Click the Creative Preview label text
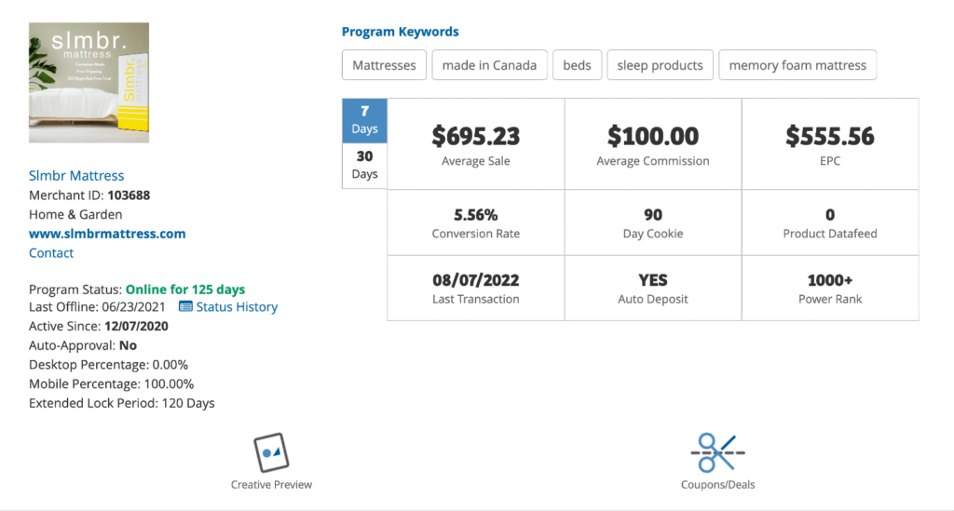The image size is (954, 511). (271, 485)
